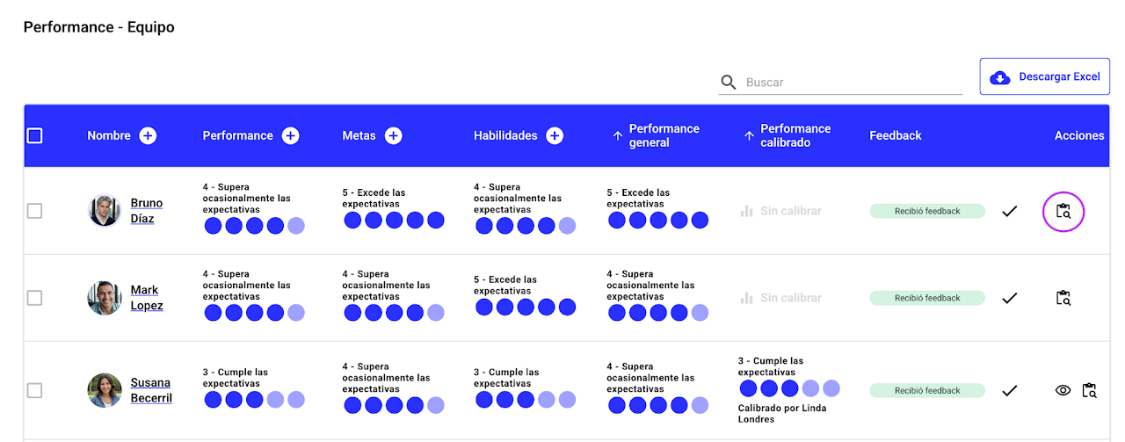
Task: Download the Excel report
Action: [1045, 77]
